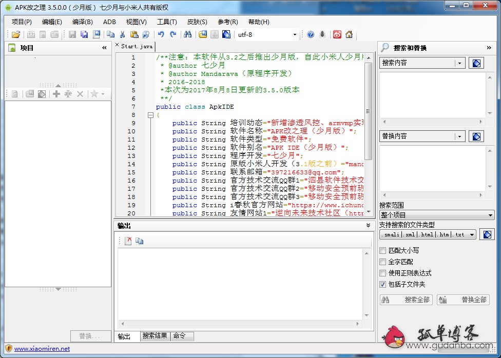This screenshot has height=358, width=501.
Task: Toggle the 匹配大小写 checkbox
Action: (x=382, y=251)
